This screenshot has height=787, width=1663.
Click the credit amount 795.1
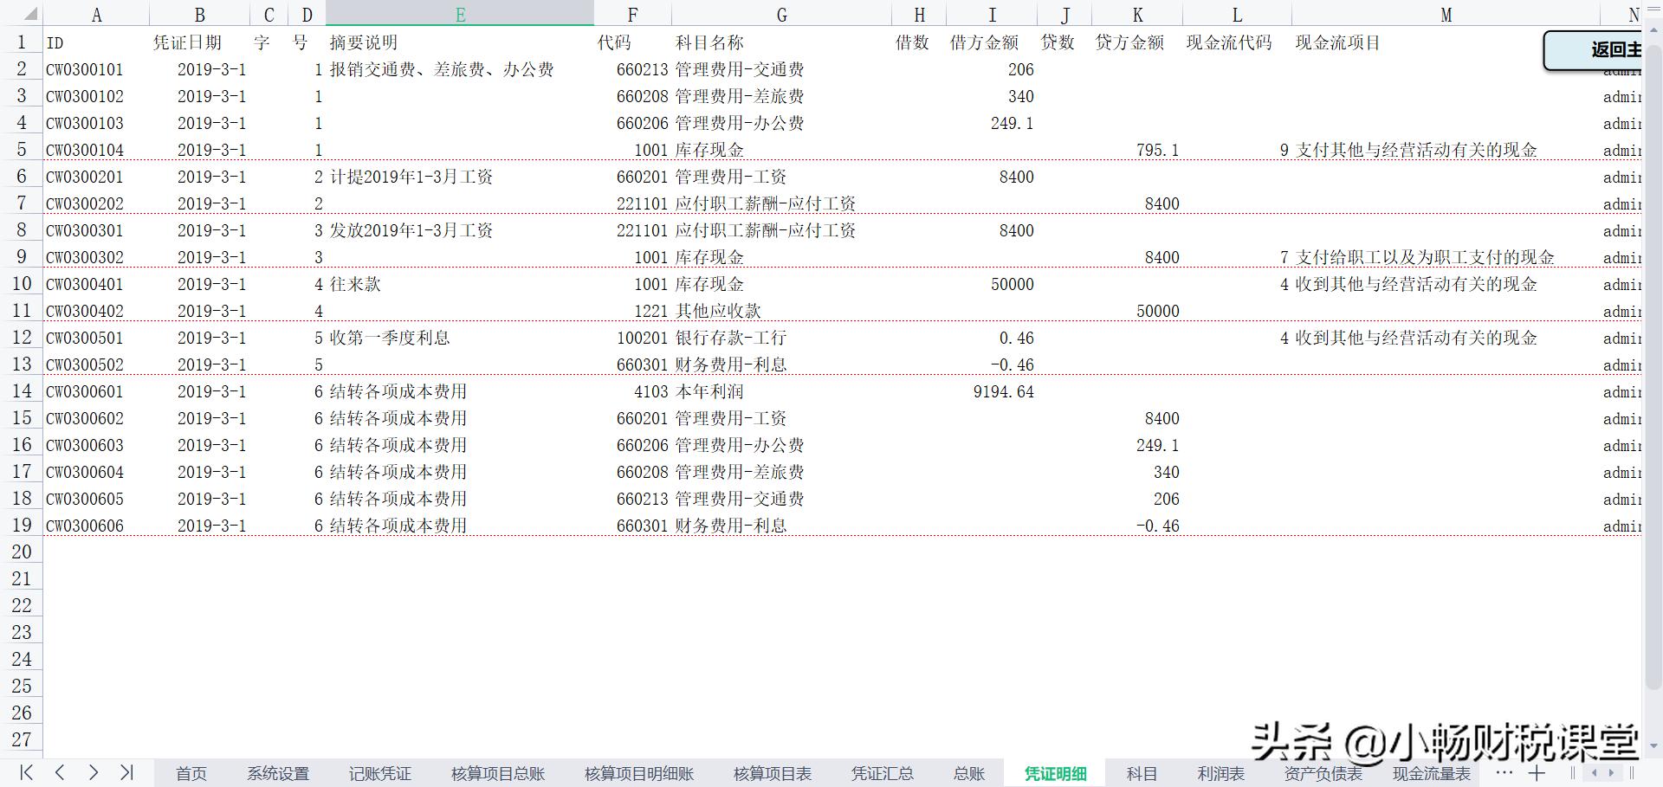point(1137,150)
